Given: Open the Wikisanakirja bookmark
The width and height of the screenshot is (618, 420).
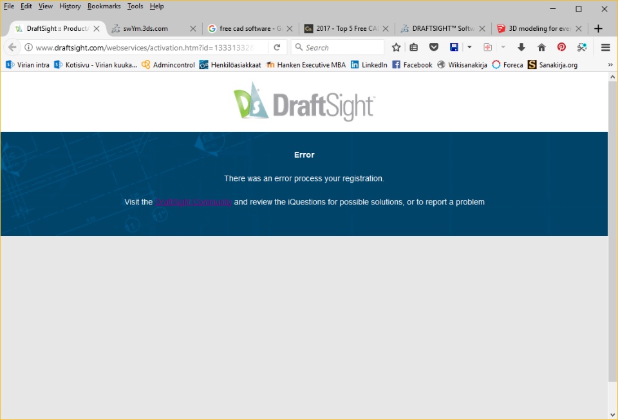Looking at the screenshot, I should pyautogui.click(x=462, y=64).
